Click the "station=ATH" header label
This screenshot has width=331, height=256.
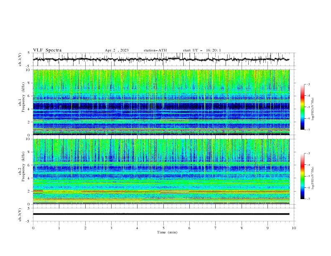point(155,50)
